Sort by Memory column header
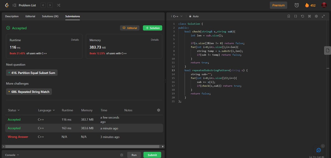331x158 pixels. tap(87, 110)
